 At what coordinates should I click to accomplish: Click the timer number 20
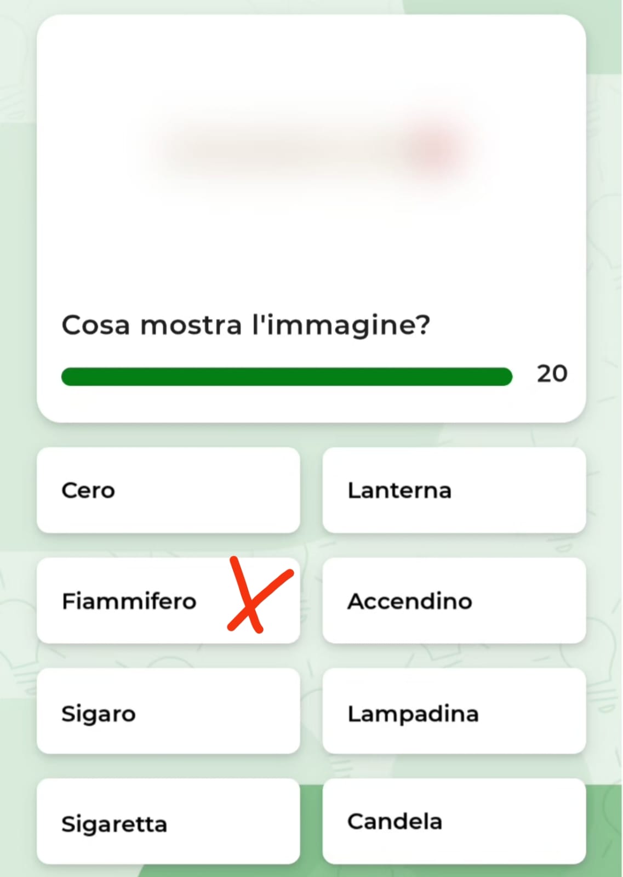(552, 374)
